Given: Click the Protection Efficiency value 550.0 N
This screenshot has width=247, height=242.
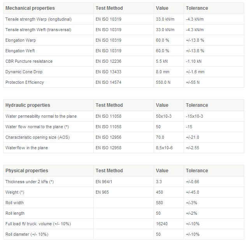Looking at the screenshot, I should tap(164, 82).
